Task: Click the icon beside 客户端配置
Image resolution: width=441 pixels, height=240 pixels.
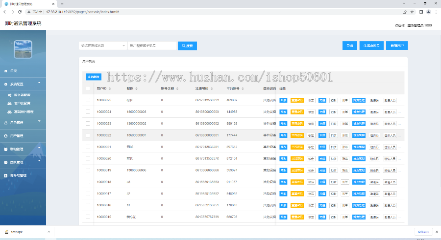Action: [10, 103]
